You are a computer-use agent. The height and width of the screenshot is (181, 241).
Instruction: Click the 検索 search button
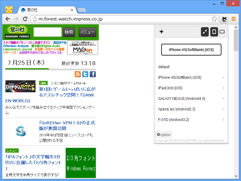[x=68, y=32]
